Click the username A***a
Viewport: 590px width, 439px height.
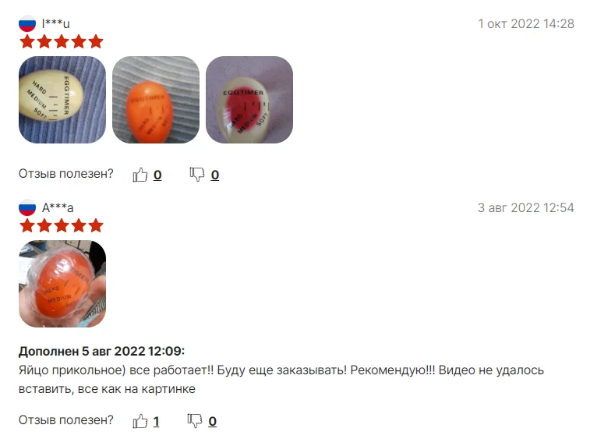(x=58, y=208)
